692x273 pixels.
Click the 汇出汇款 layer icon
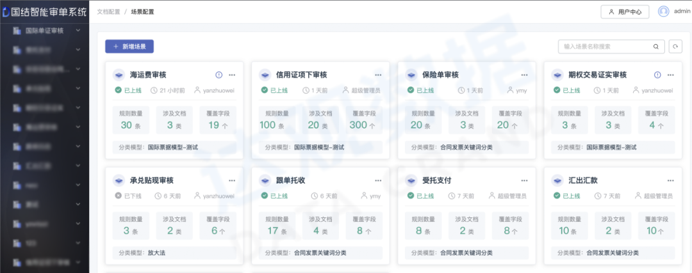click(557, 180)
